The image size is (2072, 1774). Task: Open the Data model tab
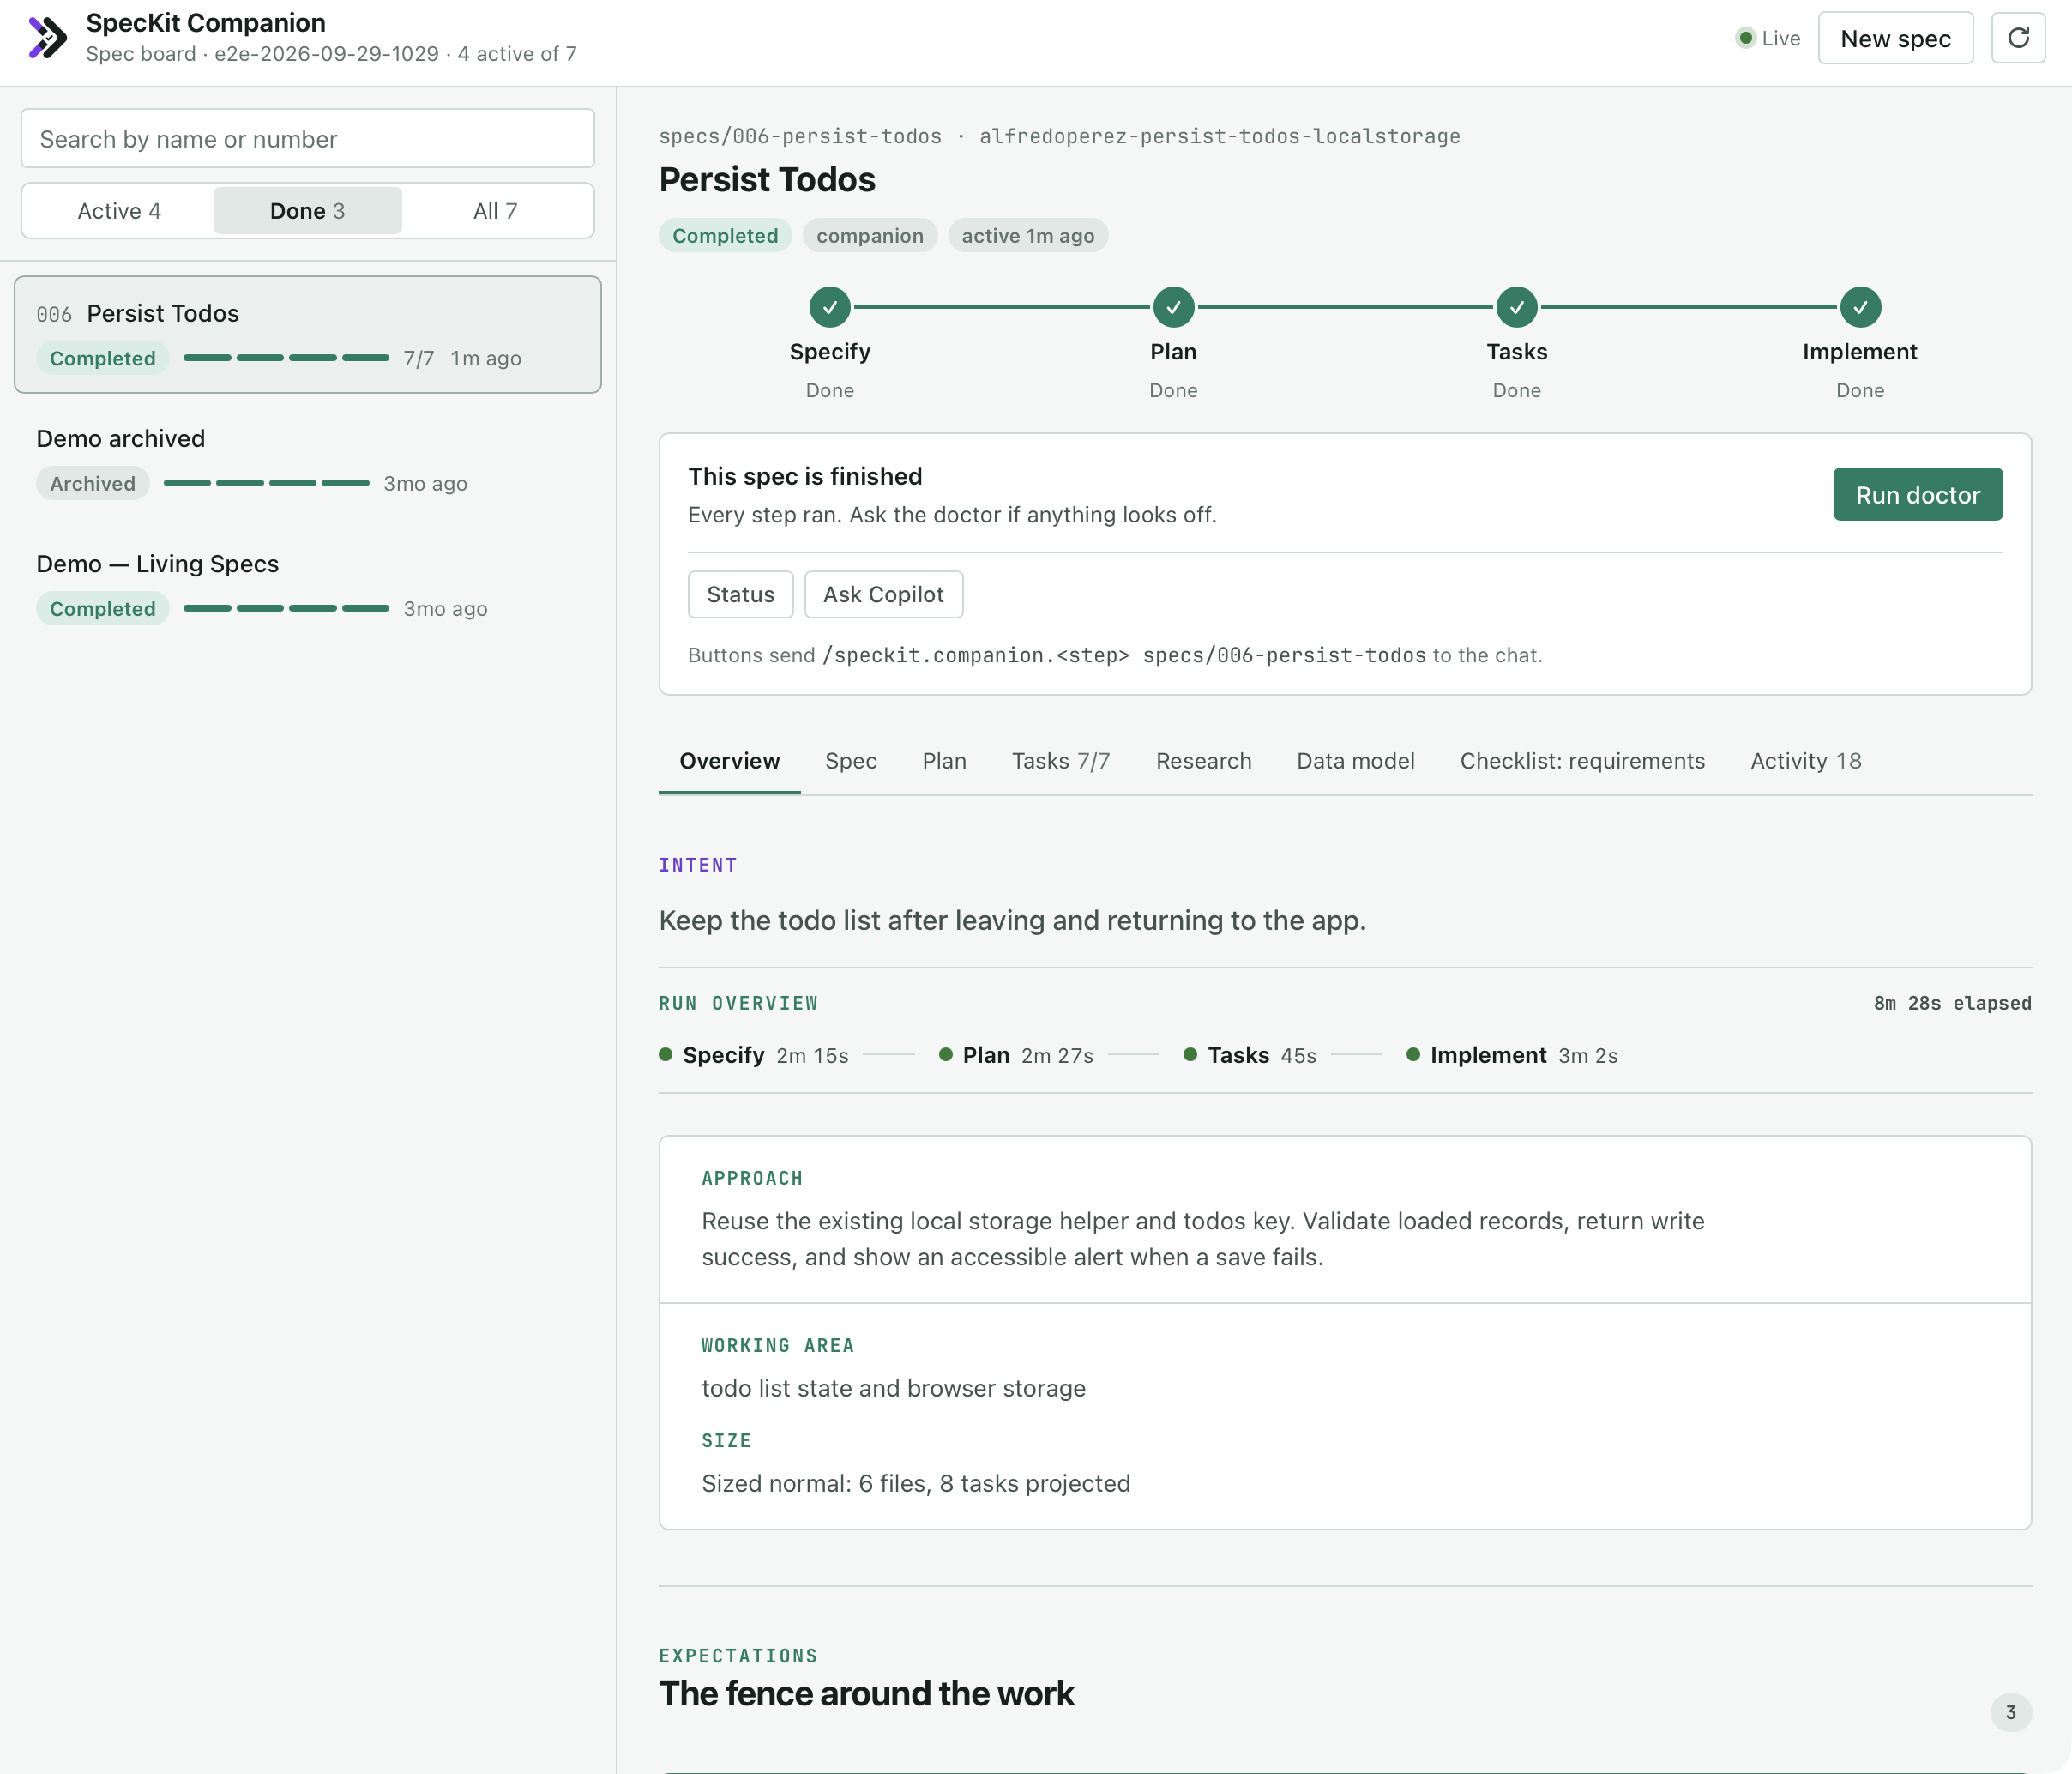pos(1355,761)
